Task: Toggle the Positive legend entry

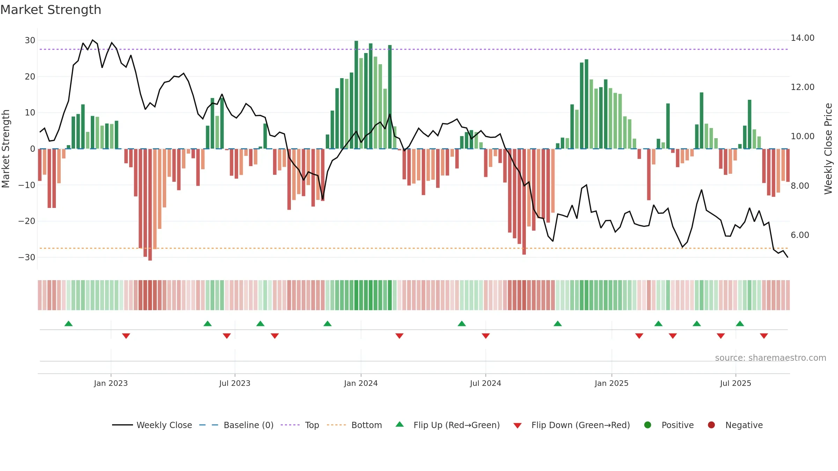Action: 669,425
